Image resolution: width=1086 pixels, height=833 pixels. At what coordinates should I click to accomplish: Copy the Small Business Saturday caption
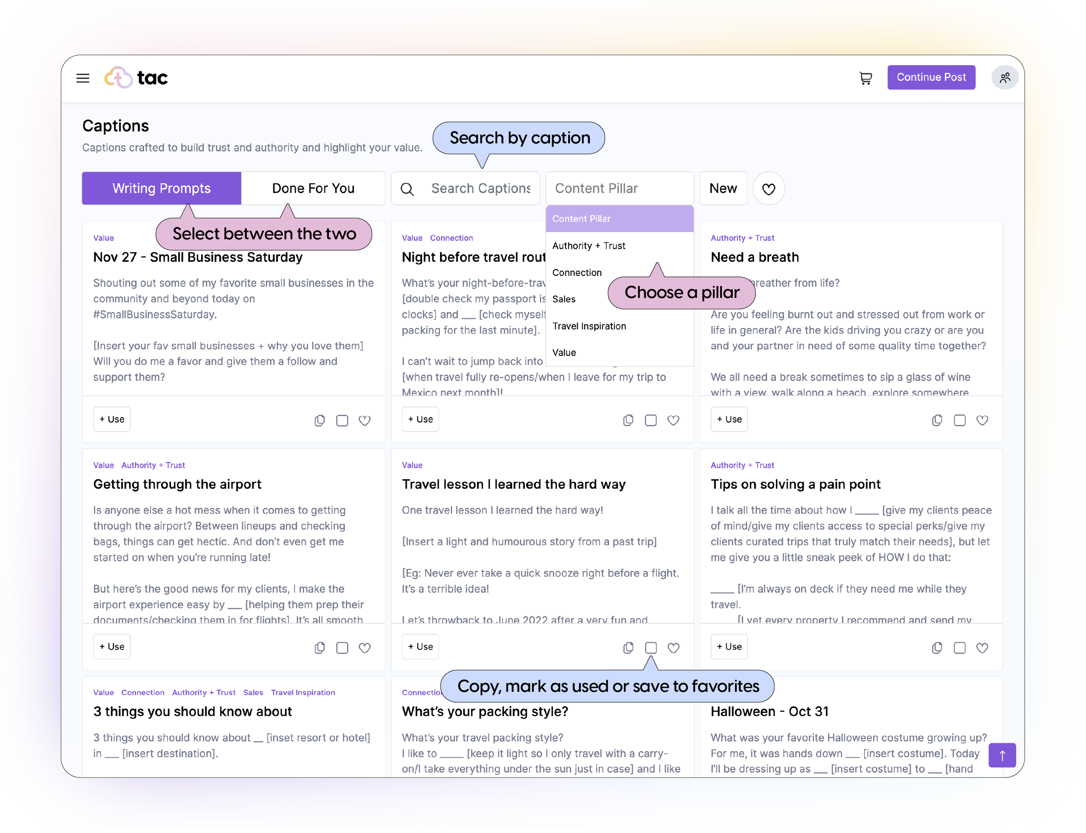click(x=320, y=421)
